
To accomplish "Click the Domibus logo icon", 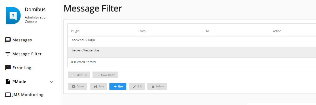I will pos(13,16).
